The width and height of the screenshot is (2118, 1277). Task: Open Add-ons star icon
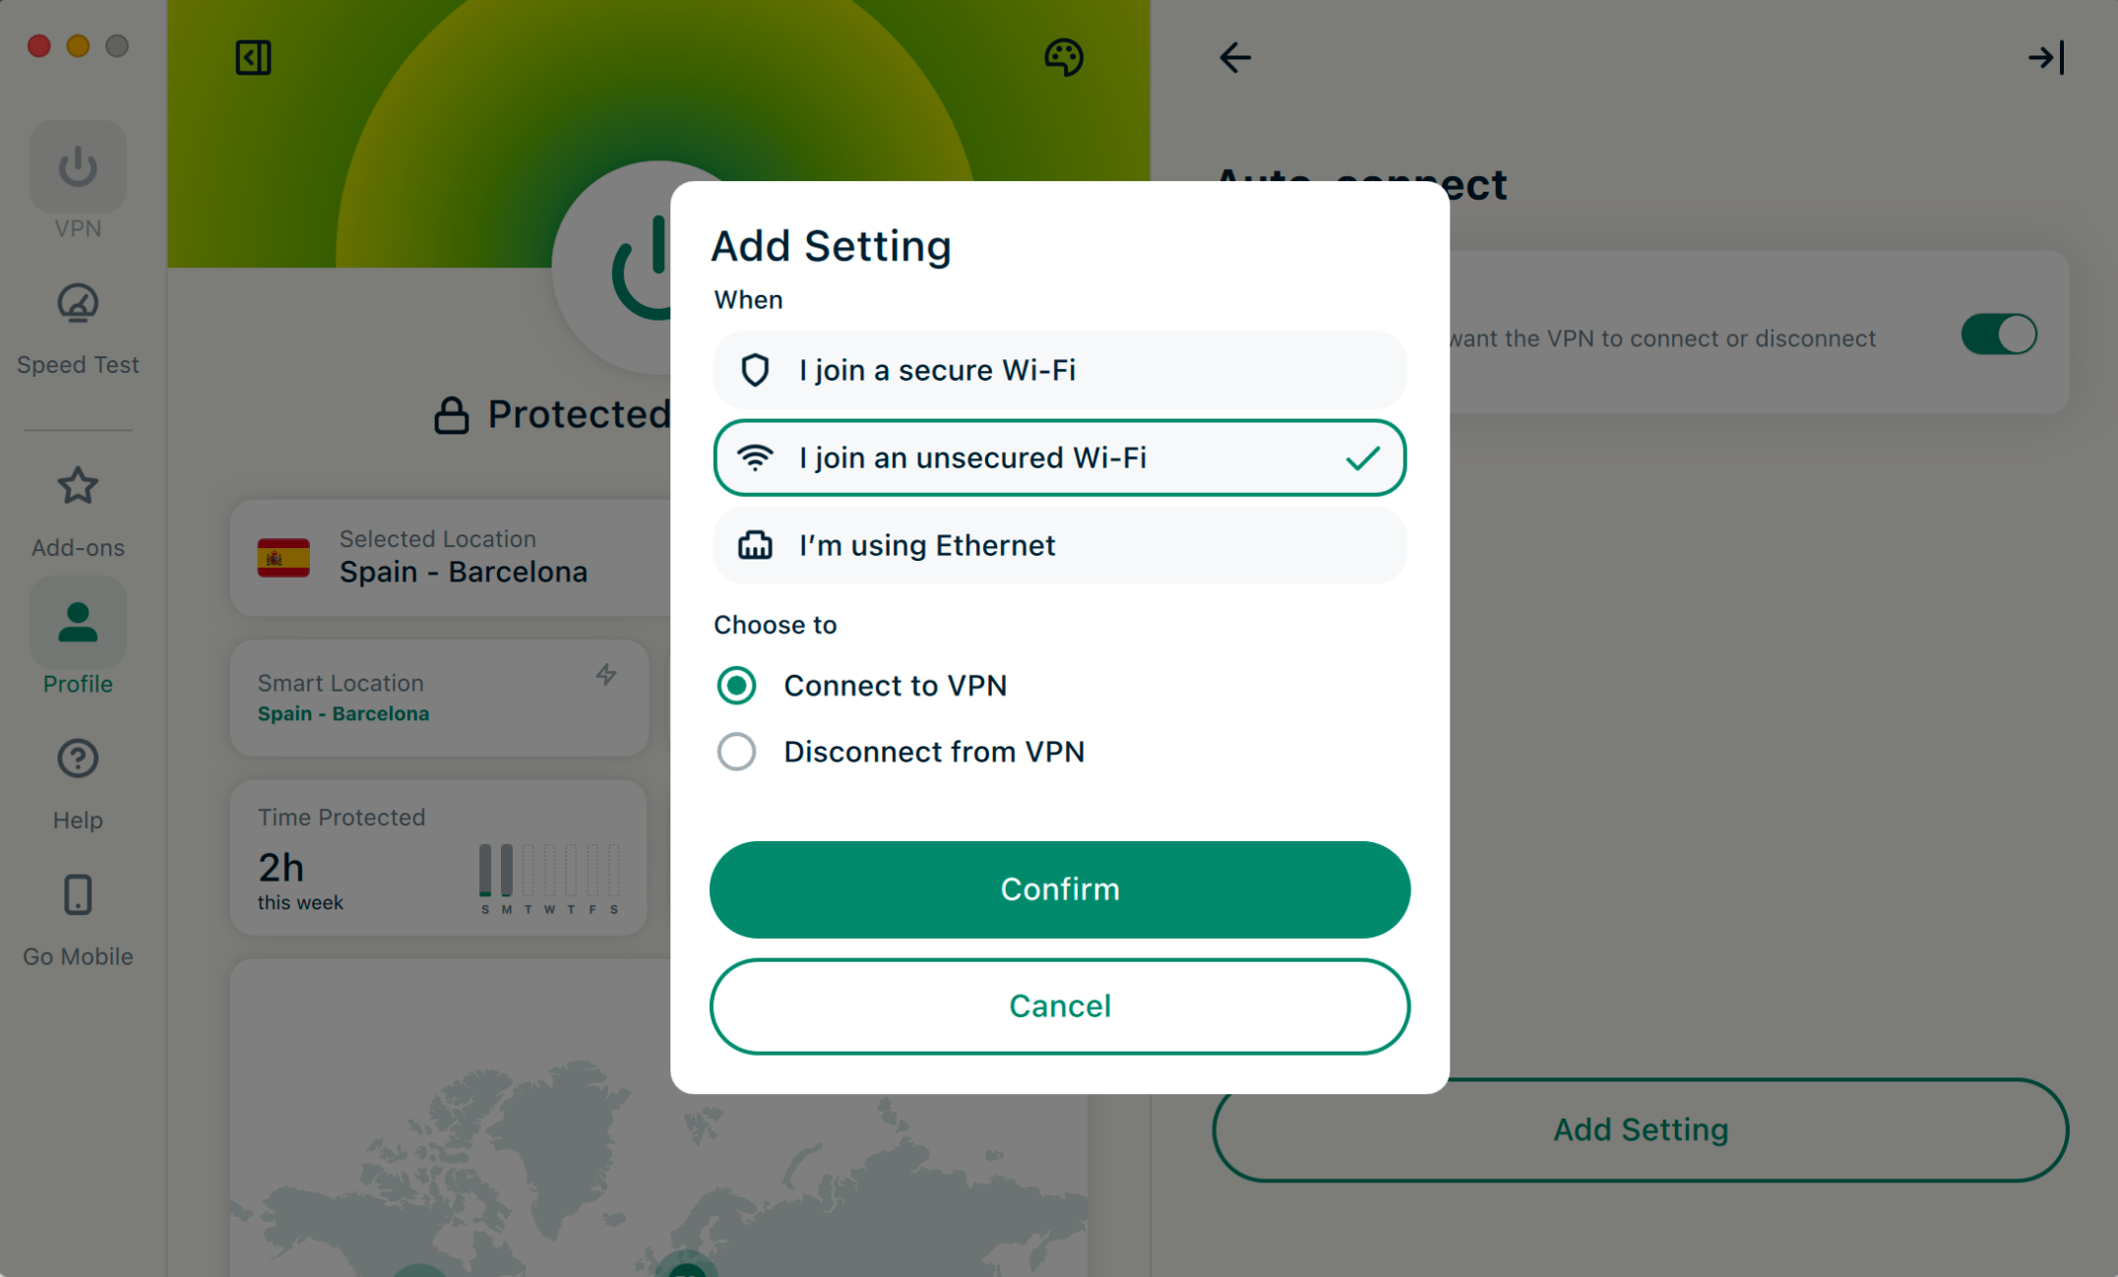pos(78,486)
